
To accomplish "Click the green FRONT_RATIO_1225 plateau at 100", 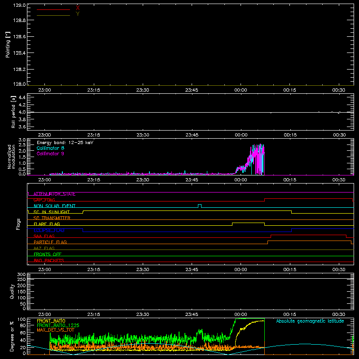I will (x=250, y=319).
